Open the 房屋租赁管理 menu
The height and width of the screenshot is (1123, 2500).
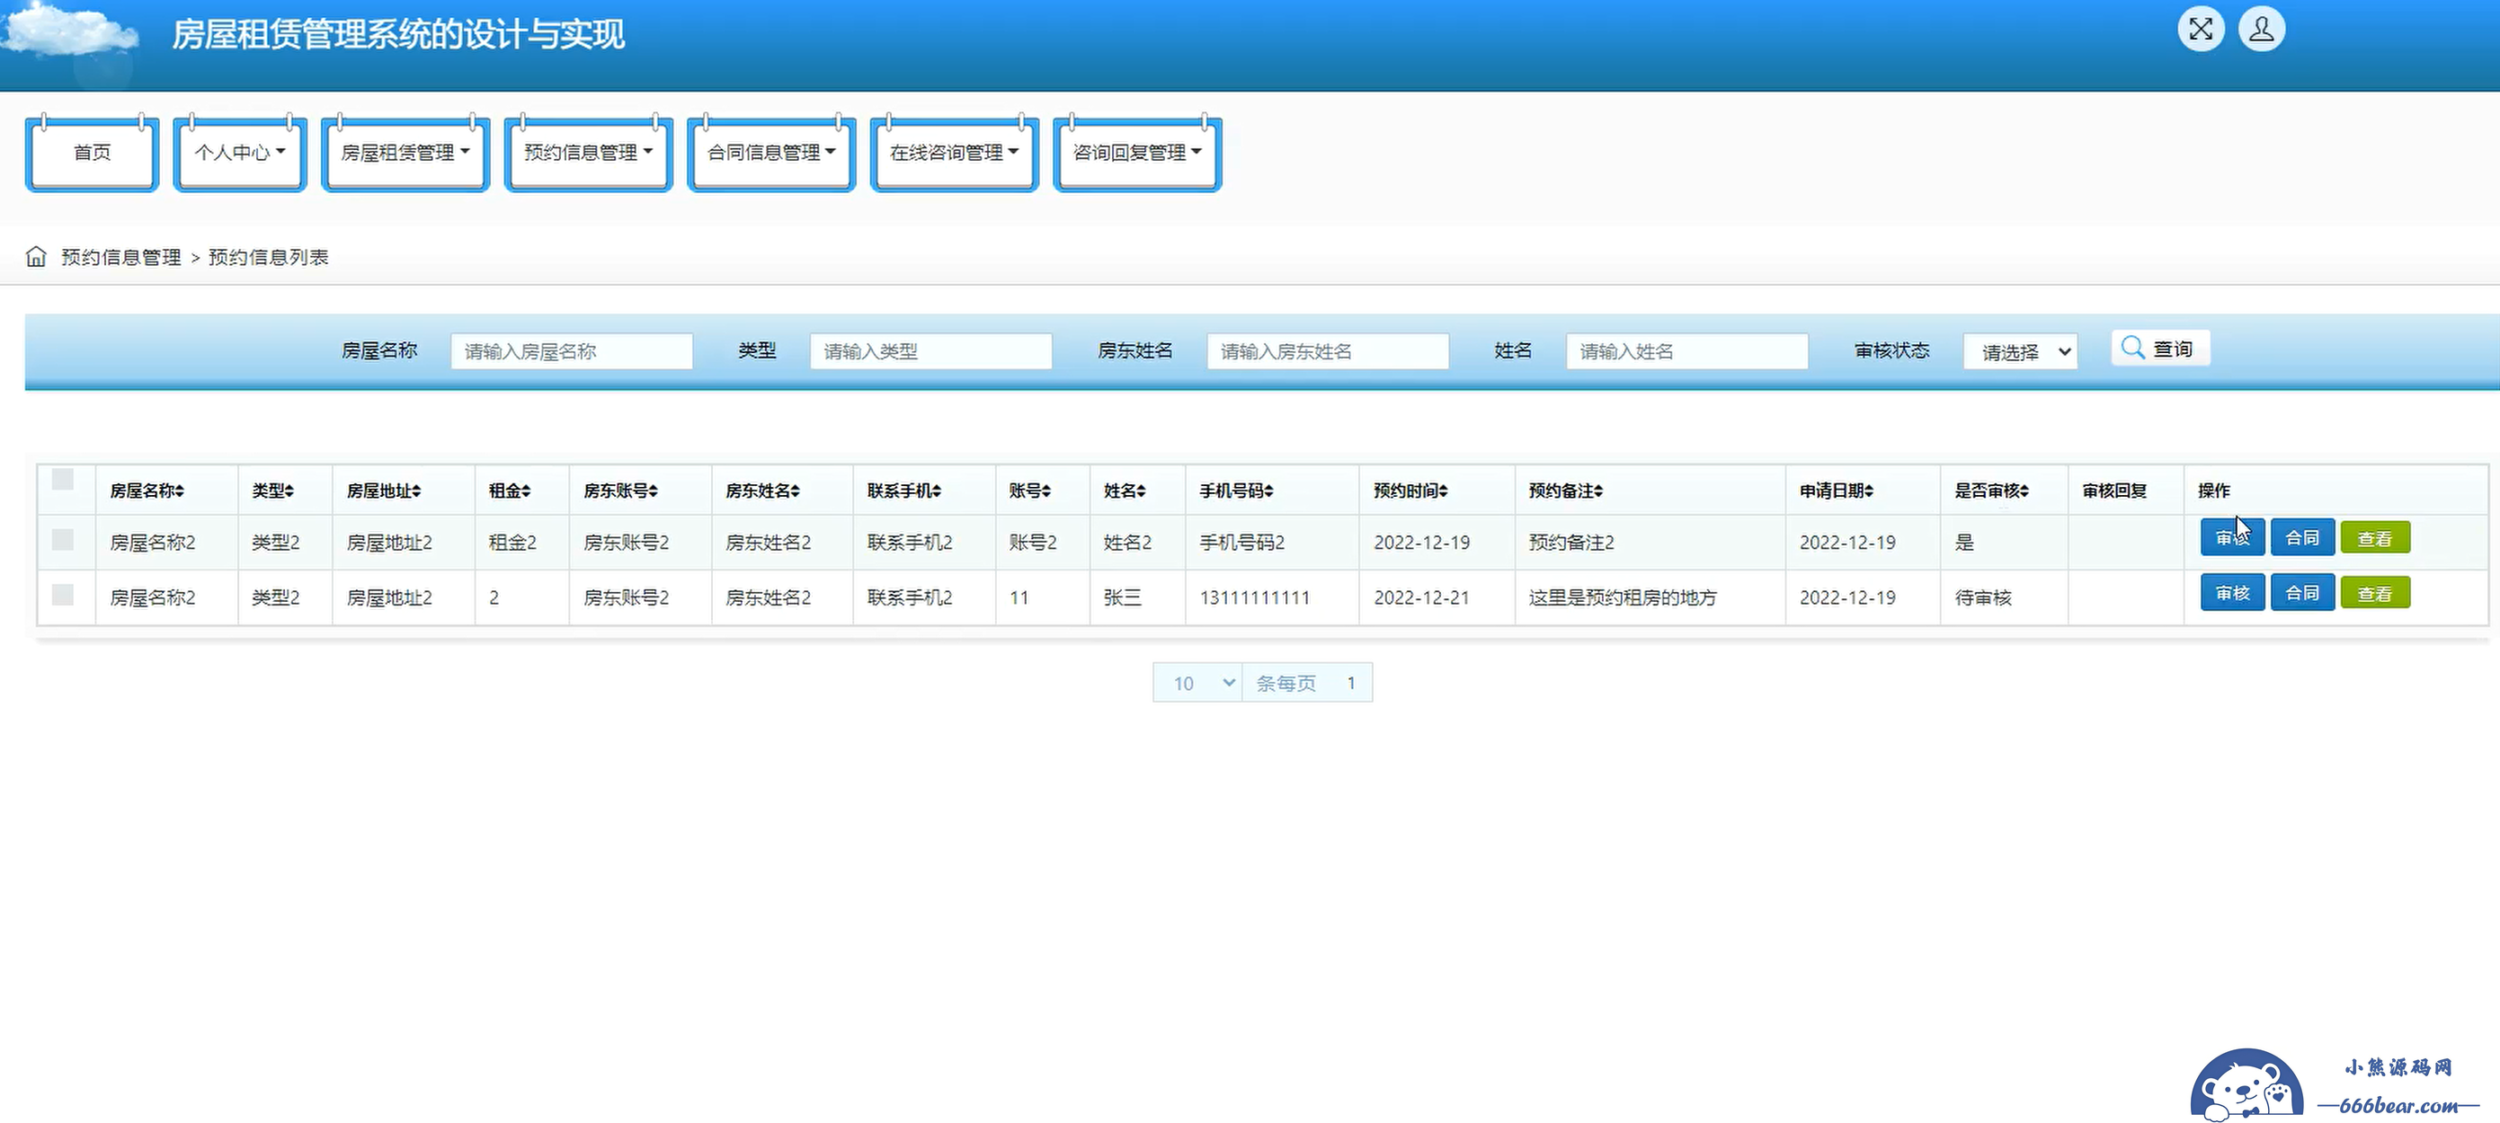(405, 152)
